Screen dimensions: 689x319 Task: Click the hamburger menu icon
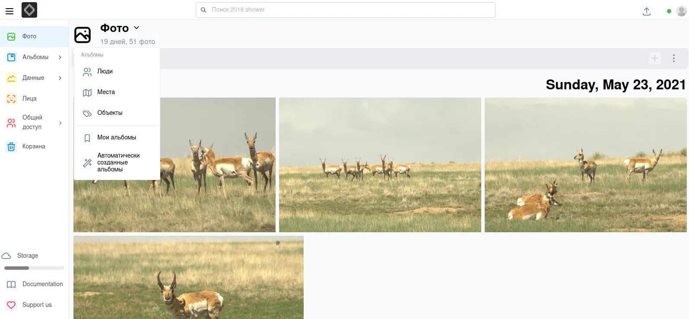point(10,11)
